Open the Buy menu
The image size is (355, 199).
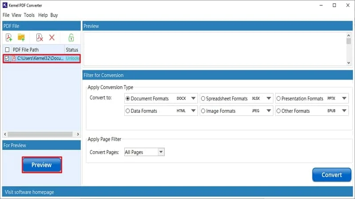(54, 15)
